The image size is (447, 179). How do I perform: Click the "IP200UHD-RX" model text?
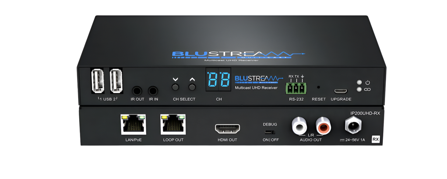click(x=365, y=113)
